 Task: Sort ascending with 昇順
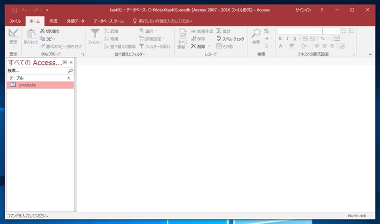(x=111, y=31)
